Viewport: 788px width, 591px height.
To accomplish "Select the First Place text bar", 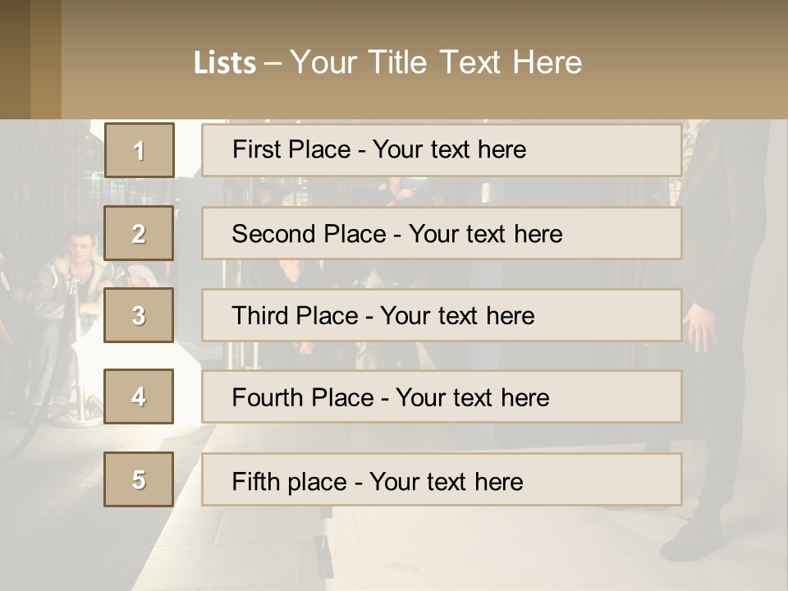I will (442, 150).
